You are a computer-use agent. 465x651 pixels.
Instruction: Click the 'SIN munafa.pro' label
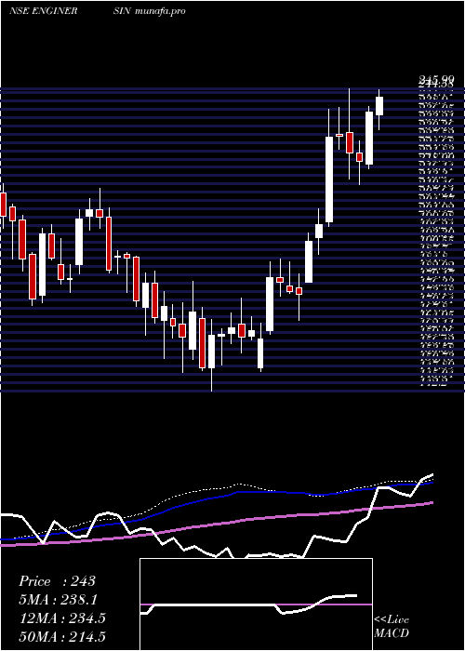149,11
